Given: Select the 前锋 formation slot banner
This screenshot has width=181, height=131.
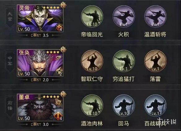Looking at the screenshot, I should [x=10, y=106].
